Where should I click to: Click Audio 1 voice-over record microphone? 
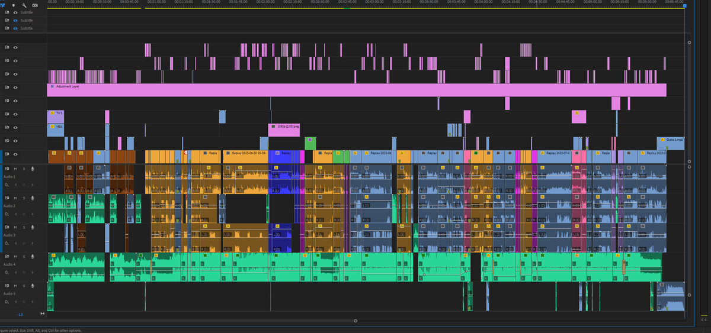33,169
